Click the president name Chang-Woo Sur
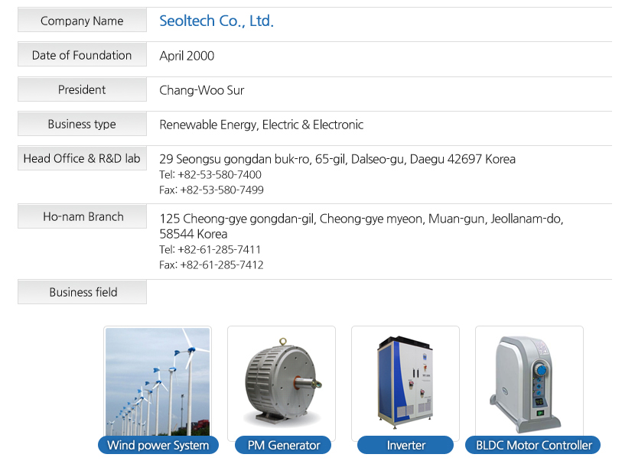 (x=202, y=90)
